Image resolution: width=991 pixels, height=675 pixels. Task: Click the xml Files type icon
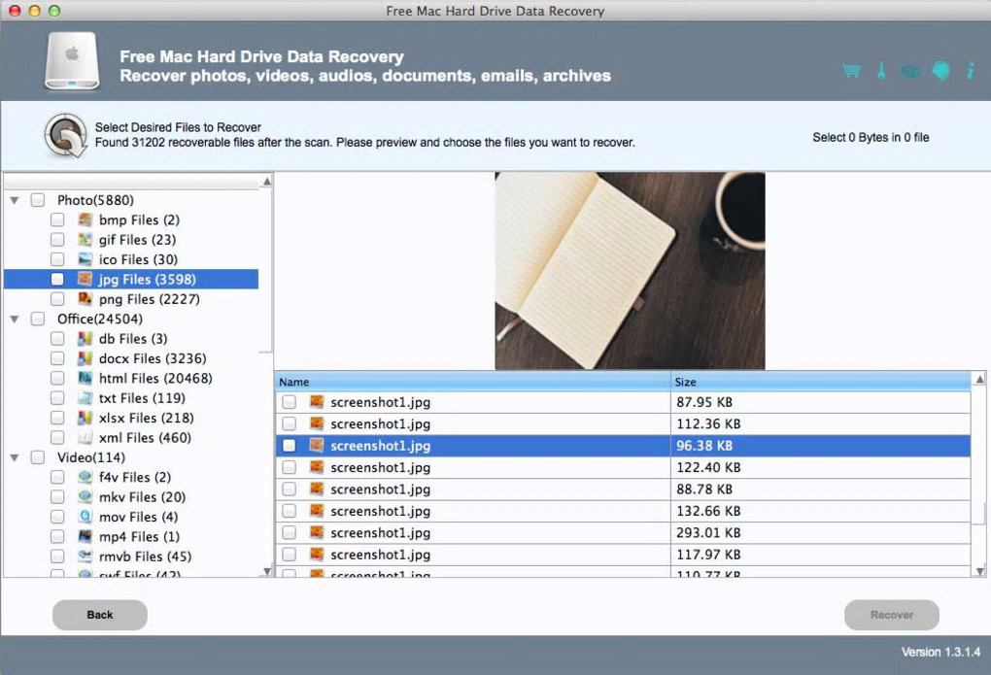pyautogui.click(x=85, y=437)
